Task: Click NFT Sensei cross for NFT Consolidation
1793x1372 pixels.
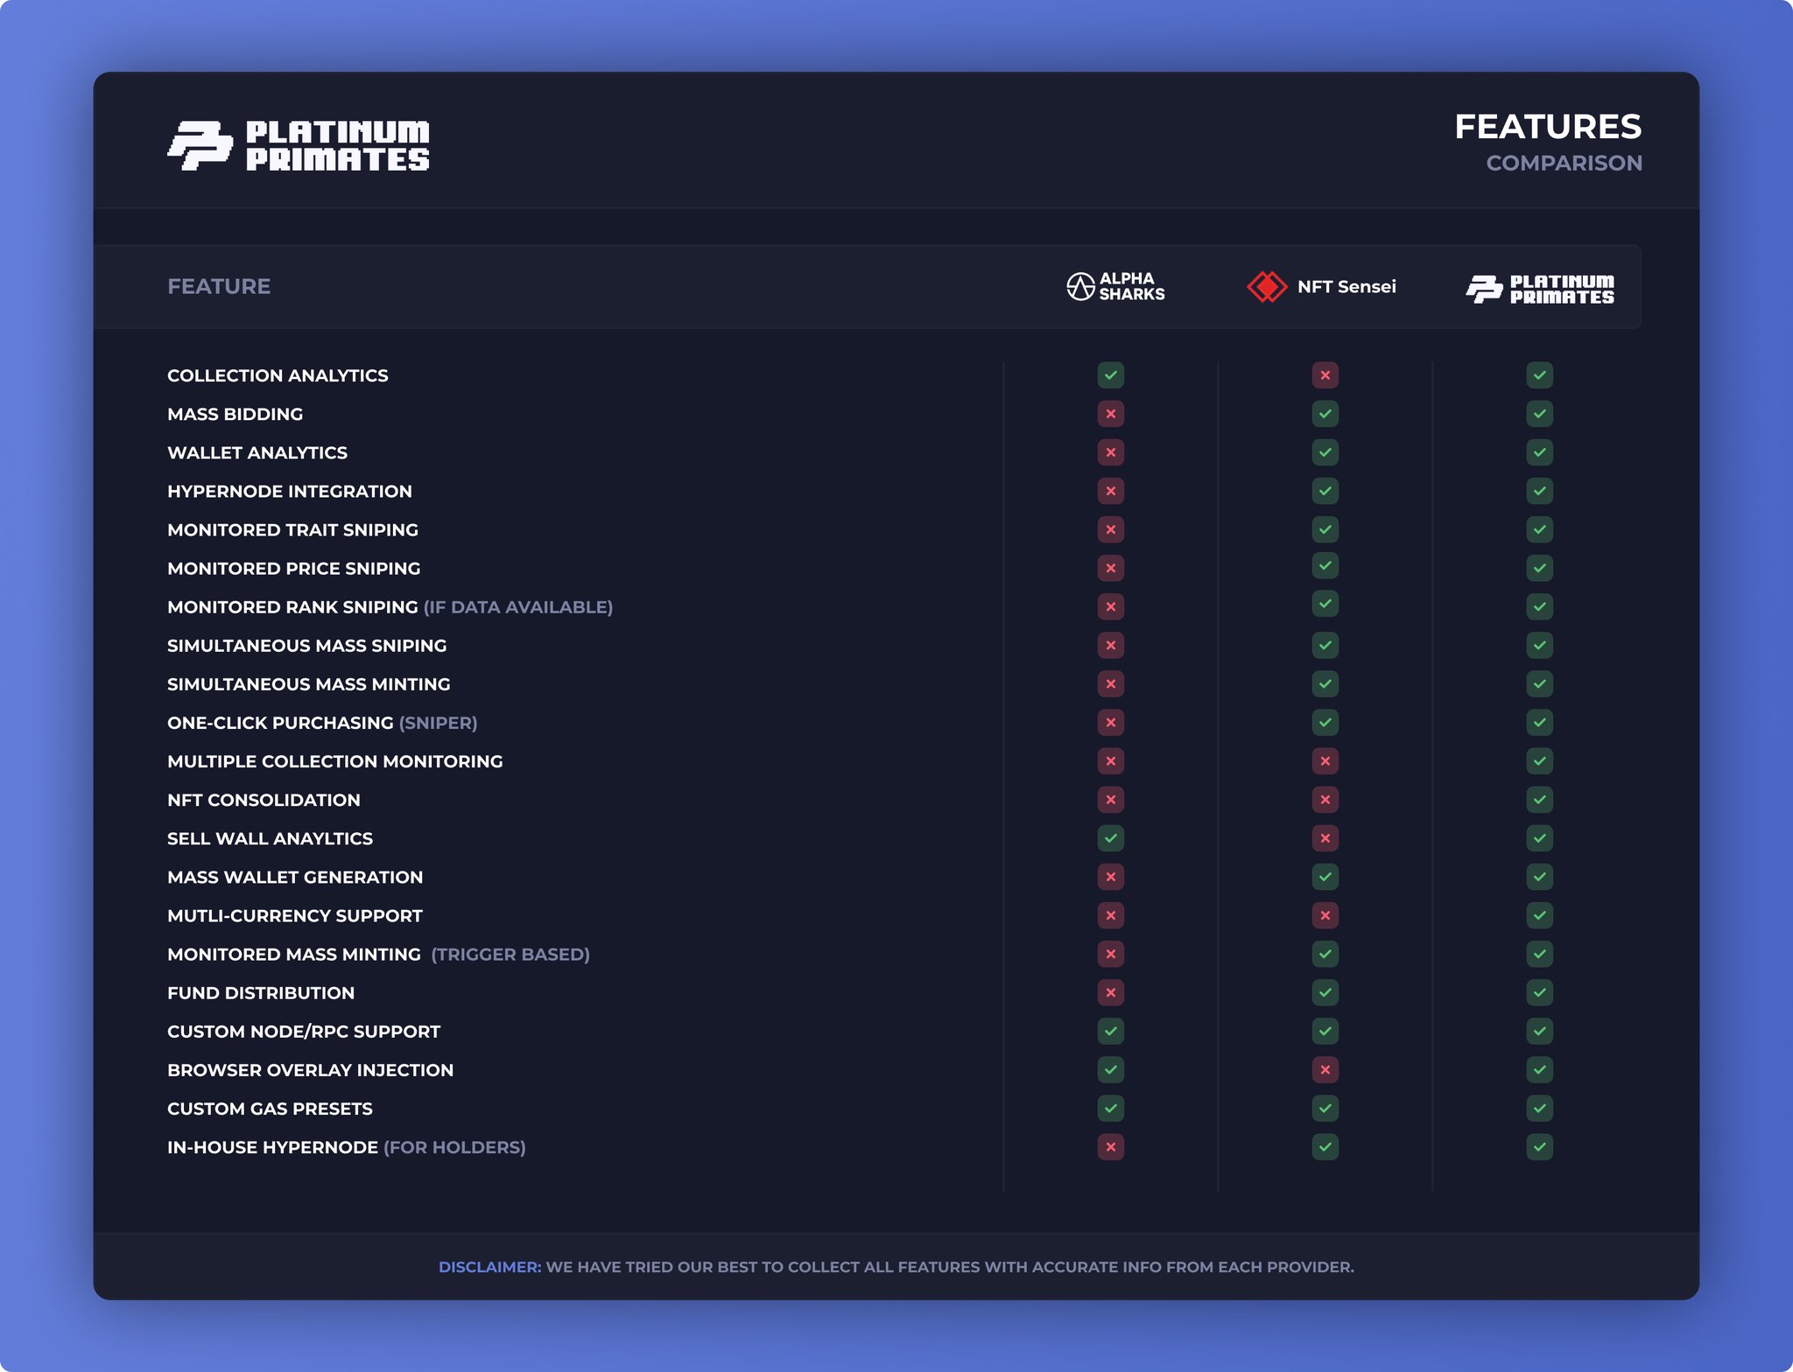Action: 1325,800
